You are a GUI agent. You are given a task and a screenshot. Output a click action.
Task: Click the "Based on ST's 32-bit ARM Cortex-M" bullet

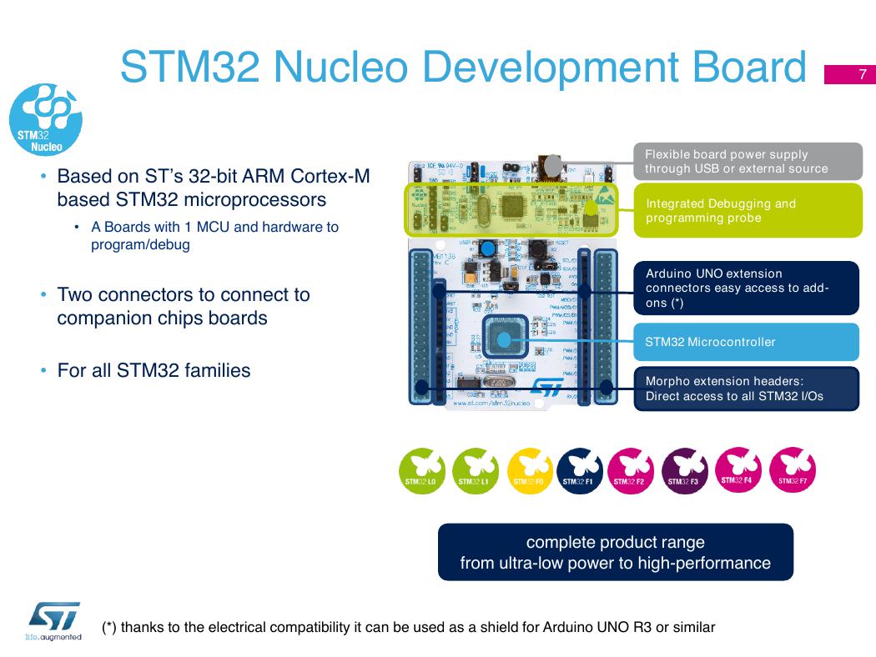click(214, 188)
